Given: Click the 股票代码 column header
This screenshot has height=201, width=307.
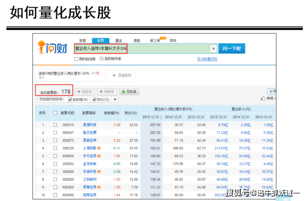Looking at the screenshot, I should point(68,113).
